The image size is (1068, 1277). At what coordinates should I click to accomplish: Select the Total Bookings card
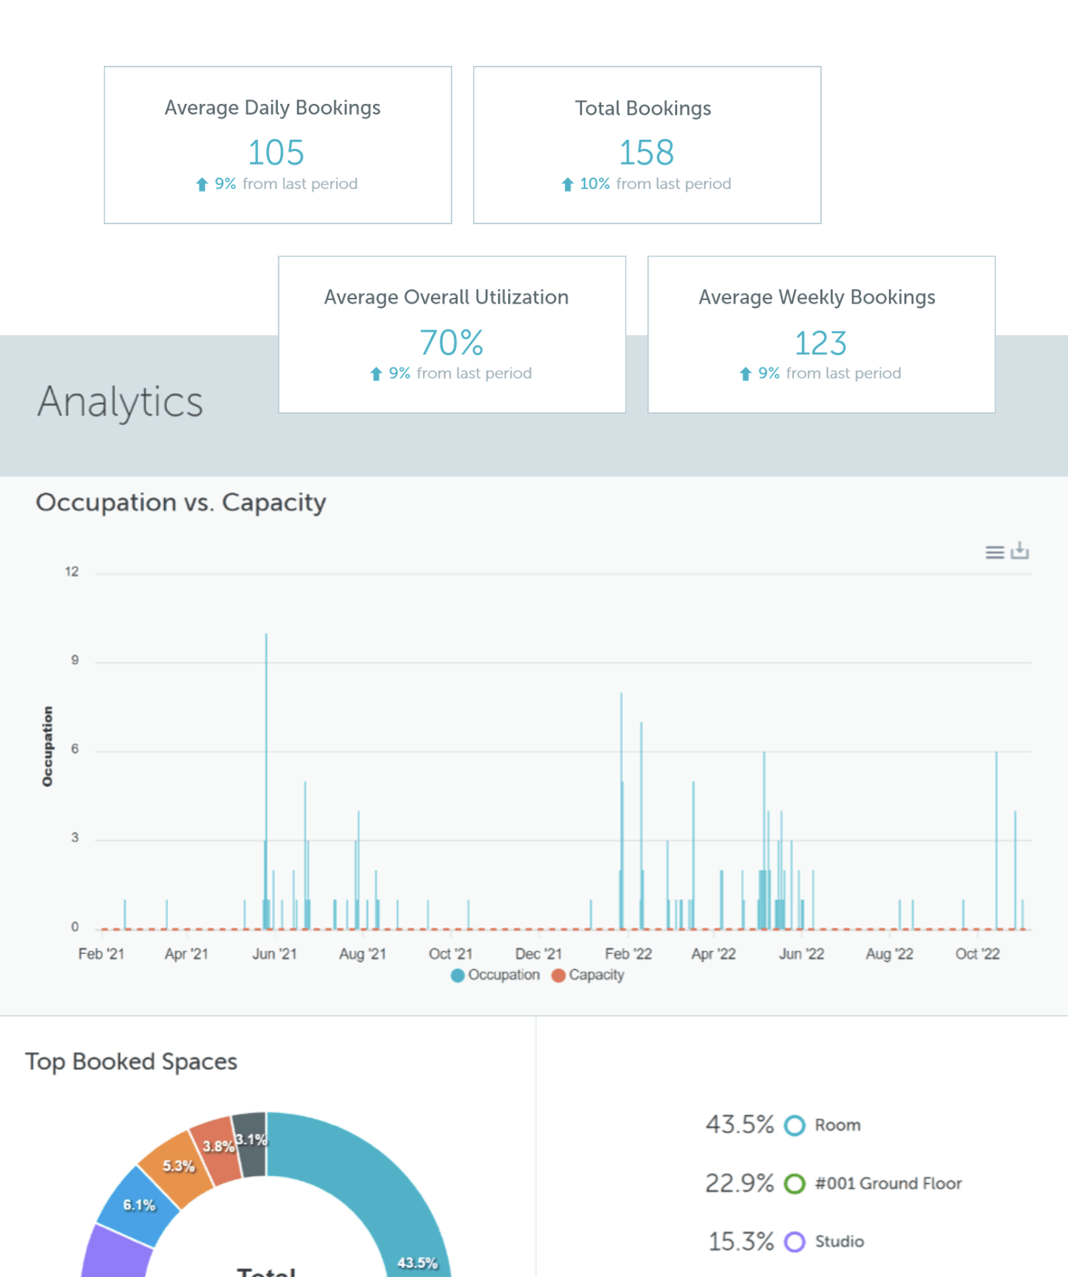(647, 145)
